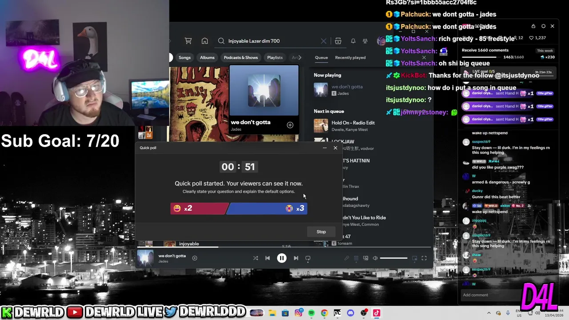The image size is (569, 320).
Task: Minimize the Quick poll dialog
Action: pyautogui.click(x=325, y=148)
